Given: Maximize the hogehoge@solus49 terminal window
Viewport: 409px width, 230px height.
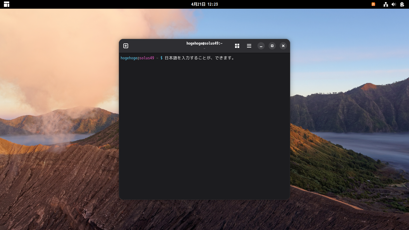Looking at the screenshot, I should 272,46.
